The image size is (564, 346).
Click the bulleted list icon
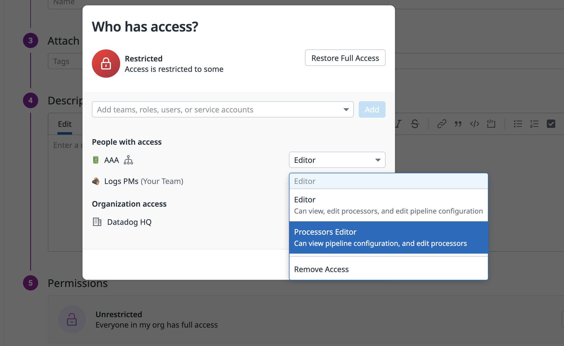click(518, 124)
